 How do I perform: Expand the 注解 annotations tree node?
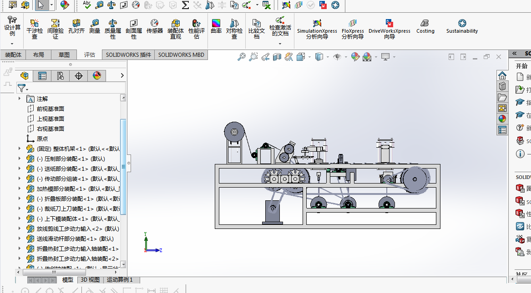coord(20,99)
